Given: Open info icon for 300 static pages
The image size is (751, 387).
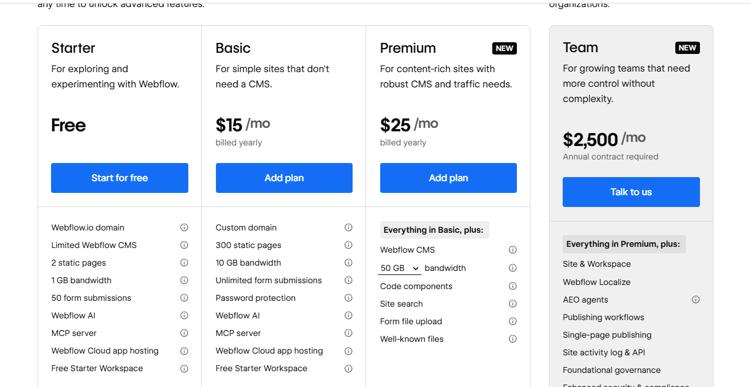Looking at the screenshot, I should [x=349, y=245].
